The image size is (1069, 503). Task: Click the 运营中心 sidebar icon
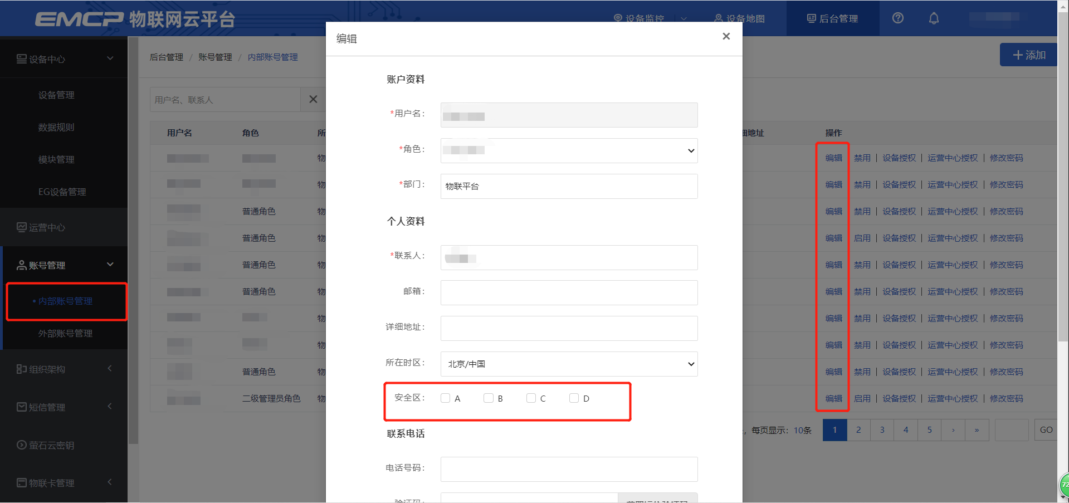pos(21,227)
